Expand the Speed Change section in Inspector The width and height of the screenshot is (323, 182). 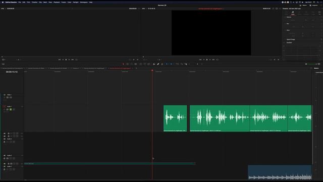(291, 39)
